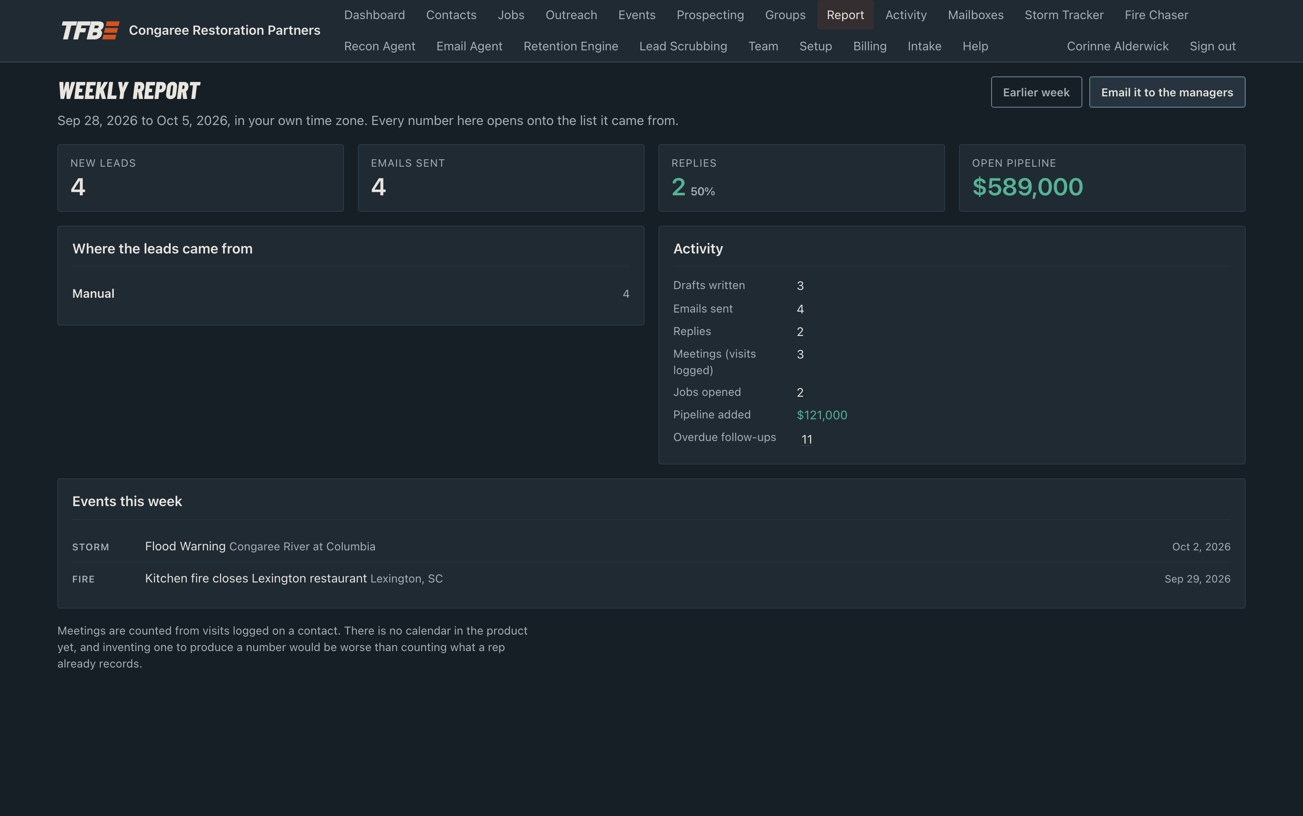Open the Replies card value 2
The width and height of the screenshot is (1303, 816).
point(678,187)
